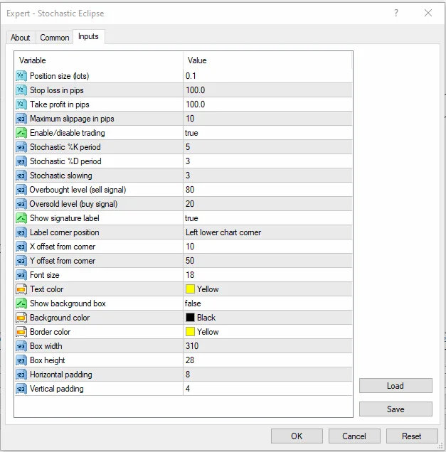Click the icon beside Stochastic %K period
This screenshot has width=446, height=452.
21,147
